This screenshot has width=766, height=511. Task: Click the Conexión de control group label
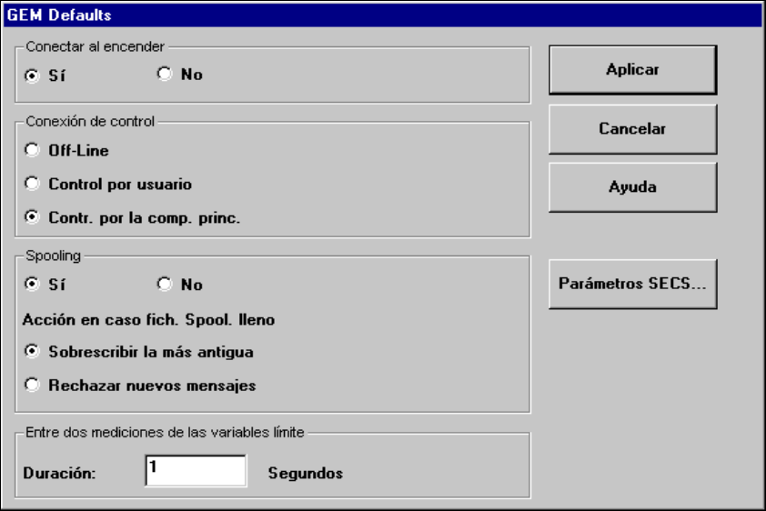[90, 121]
